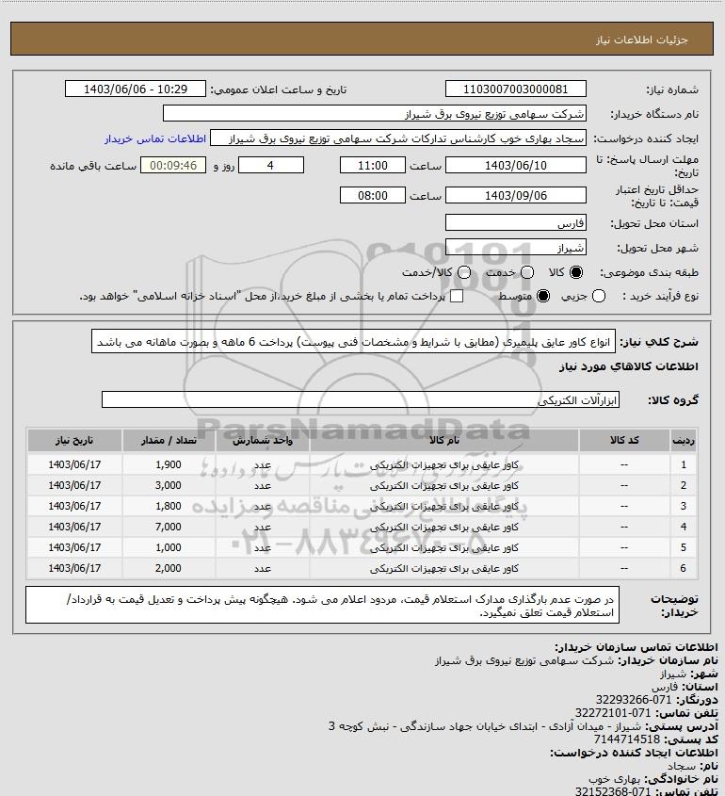Click the need date in row 5

coord(74,547)
